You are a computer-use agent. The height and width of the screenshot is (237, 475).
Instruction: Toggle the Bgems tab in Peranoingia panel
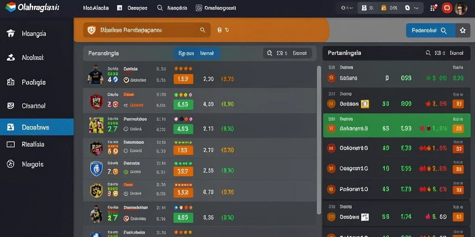(186, 53)
